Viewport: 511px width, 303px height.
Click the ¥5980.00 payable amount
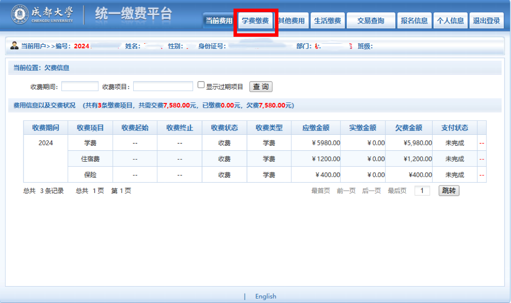tap(326, 143)
